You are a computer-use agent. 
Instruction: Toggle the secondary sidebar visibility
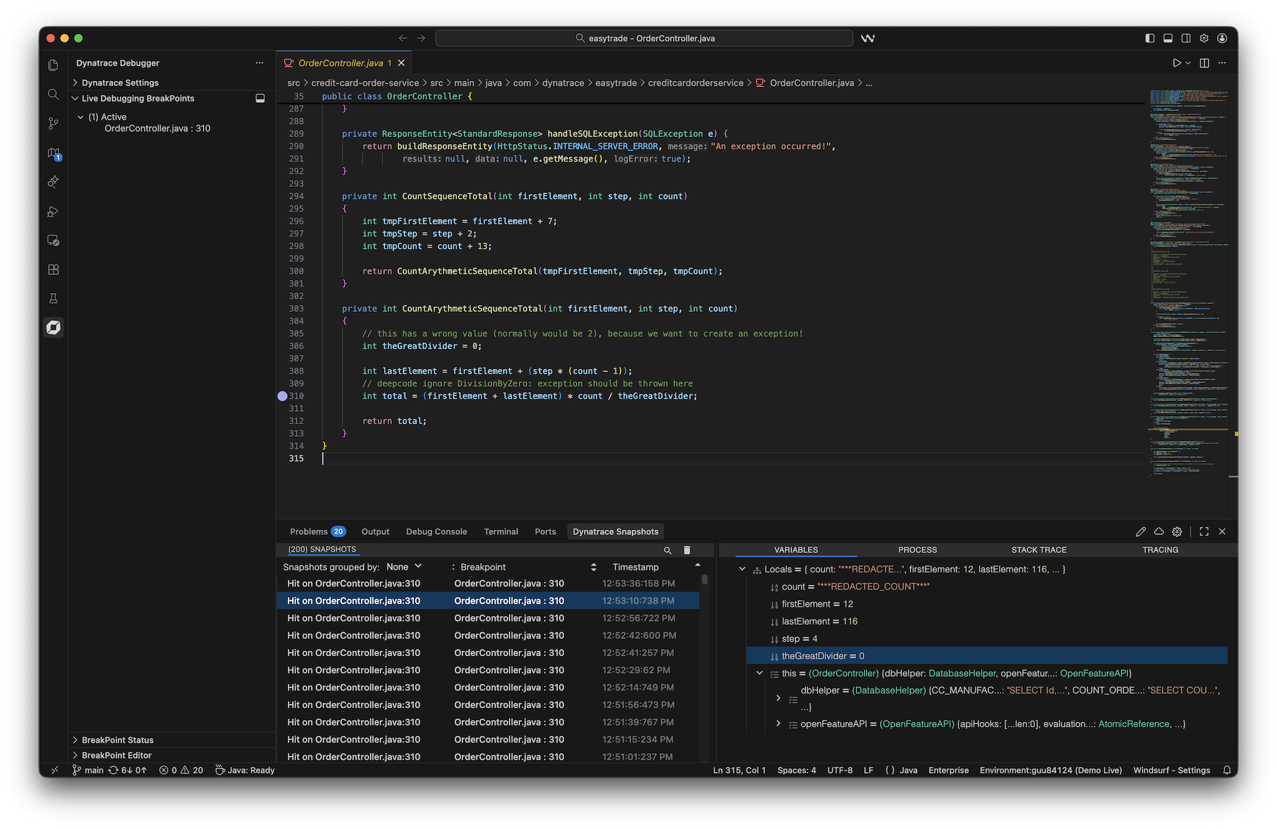1185,38
